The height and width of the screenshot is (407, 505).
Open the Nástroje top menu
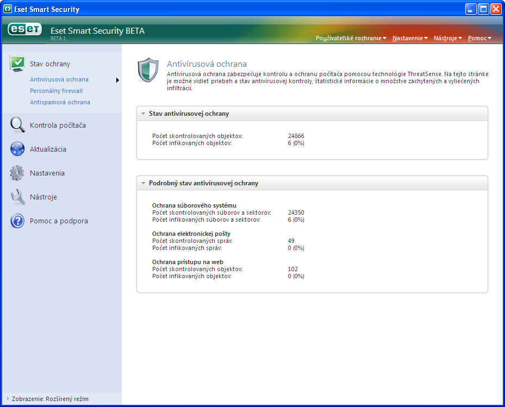448,38
